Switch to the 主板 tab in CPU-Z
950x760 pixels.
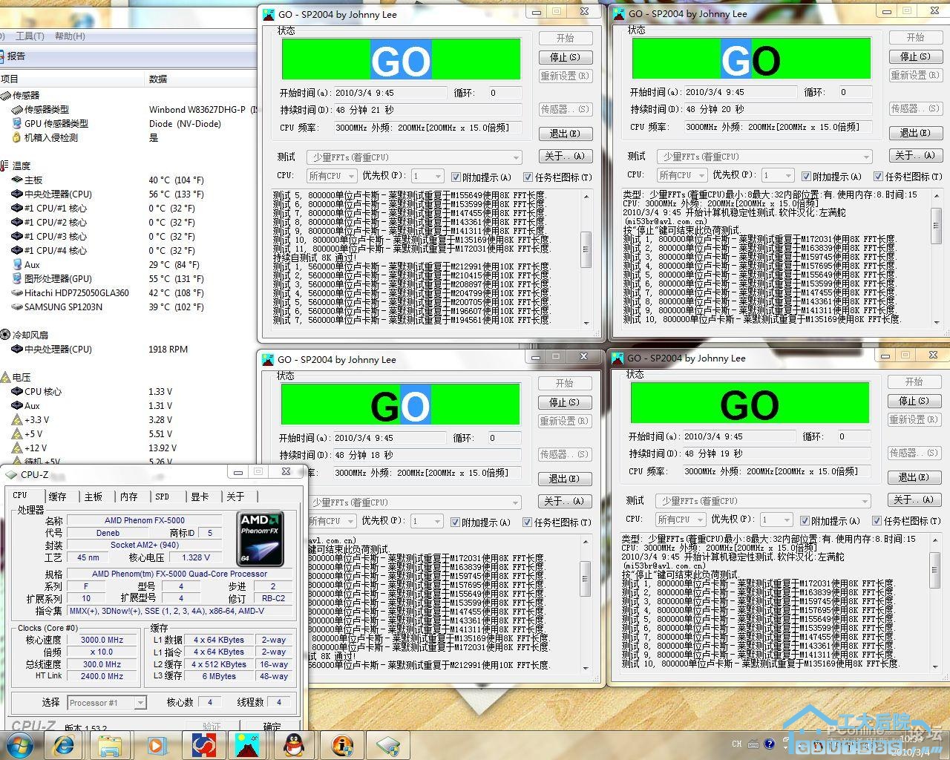[x=94, y=497]
